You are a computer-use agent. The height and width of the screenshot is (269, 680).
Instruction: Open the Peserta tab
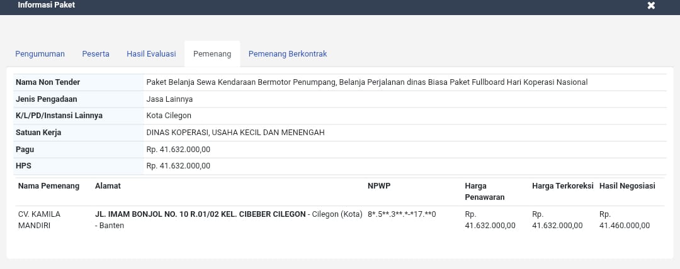click(96, 54)
